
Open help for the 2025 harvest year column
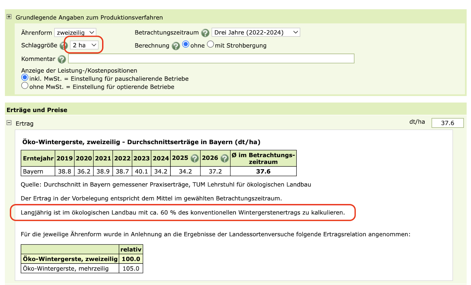pos(194,158)
